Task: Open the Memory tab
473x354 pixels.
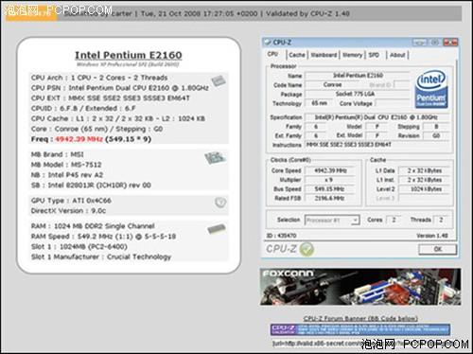Action: click(352, 55)
